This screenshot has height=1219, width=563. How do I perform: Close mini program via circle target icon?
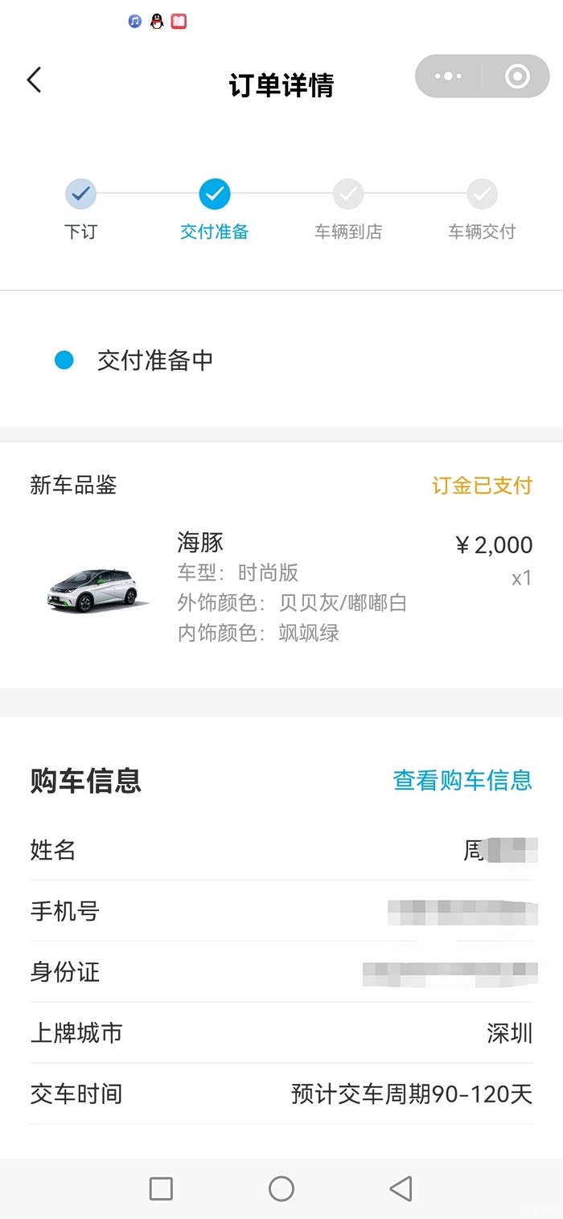pos(517,76)
